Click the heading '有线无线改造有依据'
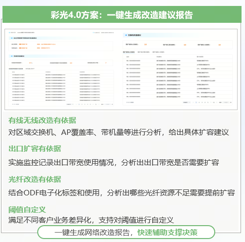 [42, 121]
